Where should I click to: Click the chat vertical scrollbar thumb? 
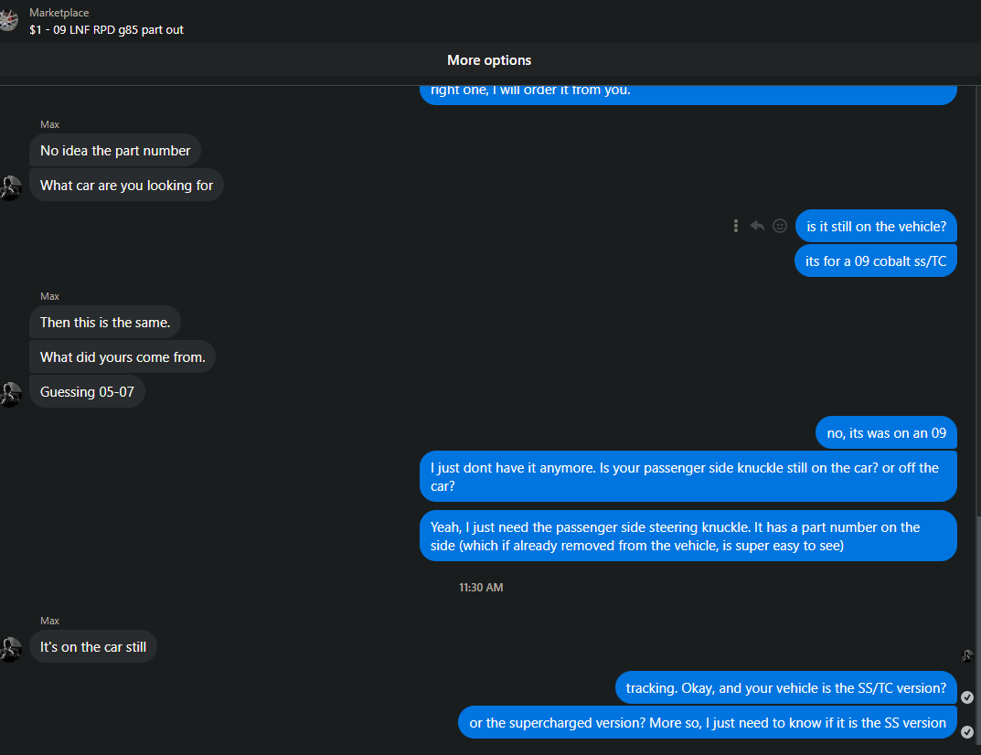click(x=978, y=632)
